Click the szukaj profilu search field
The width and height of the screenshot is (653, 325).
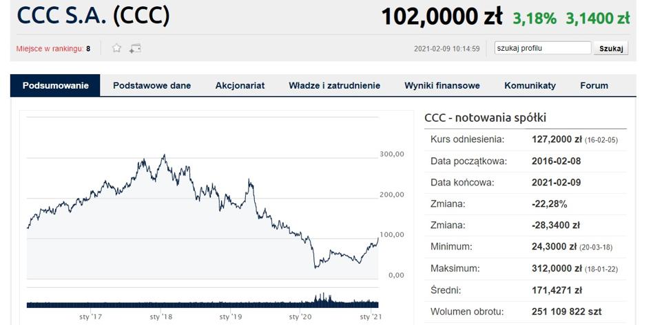point(543,48)
